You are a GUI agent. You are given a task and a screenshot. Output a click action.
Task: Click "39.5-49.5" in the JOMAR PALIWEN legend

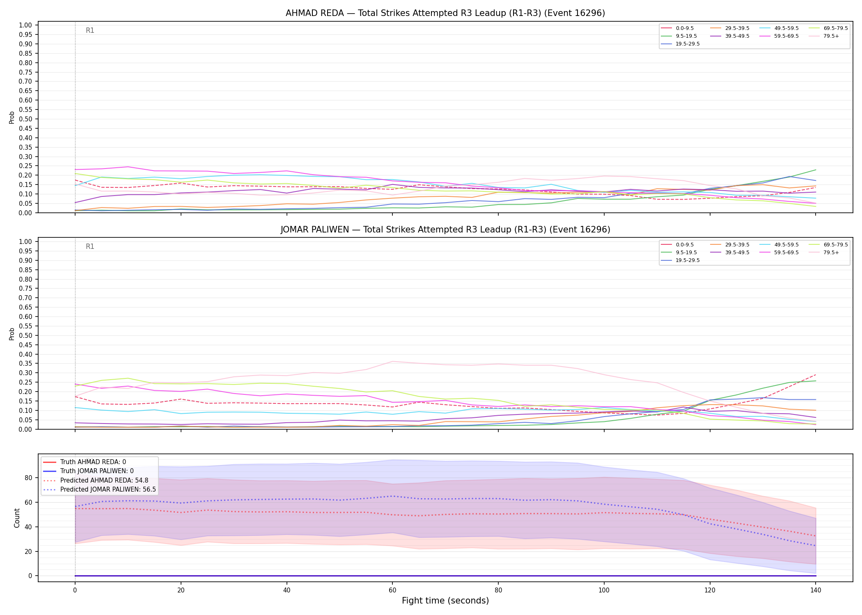pos(737,253)
